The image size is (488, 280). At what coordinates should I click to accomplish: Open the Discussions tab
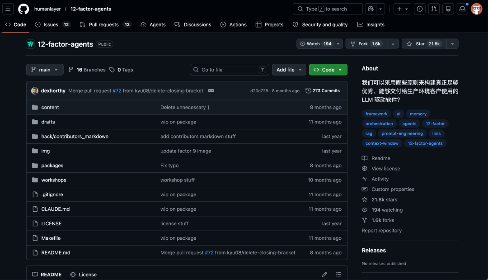tap(193, 24)
